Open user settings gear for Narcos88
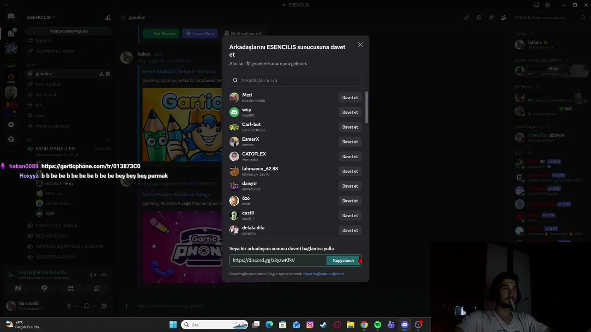The image size is (591, 332). point(104,306)
